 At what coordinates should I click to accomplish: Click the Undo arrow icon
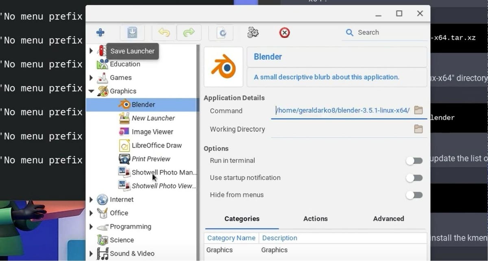[164, 32]
